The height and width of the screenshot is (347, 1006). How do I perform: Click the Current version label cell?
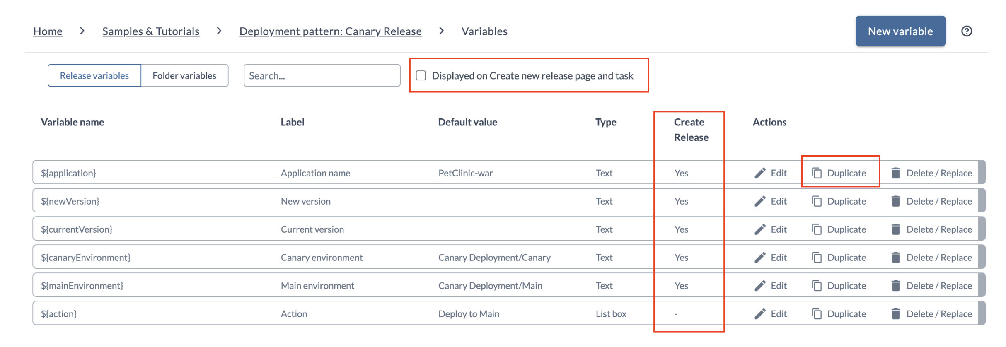click(312, 229)
